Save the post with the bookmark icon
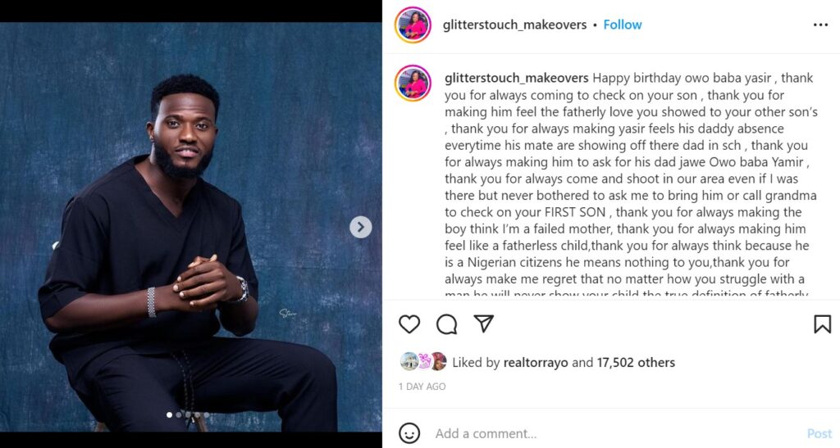The width and height of the screenshot is (840, 448). [x=822, y=324]
